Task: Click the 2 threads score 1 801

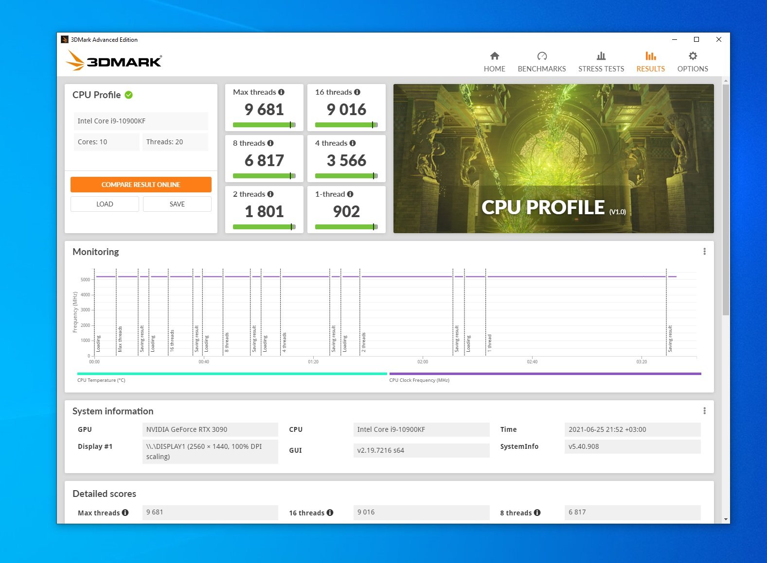Action: pos(264,212)
